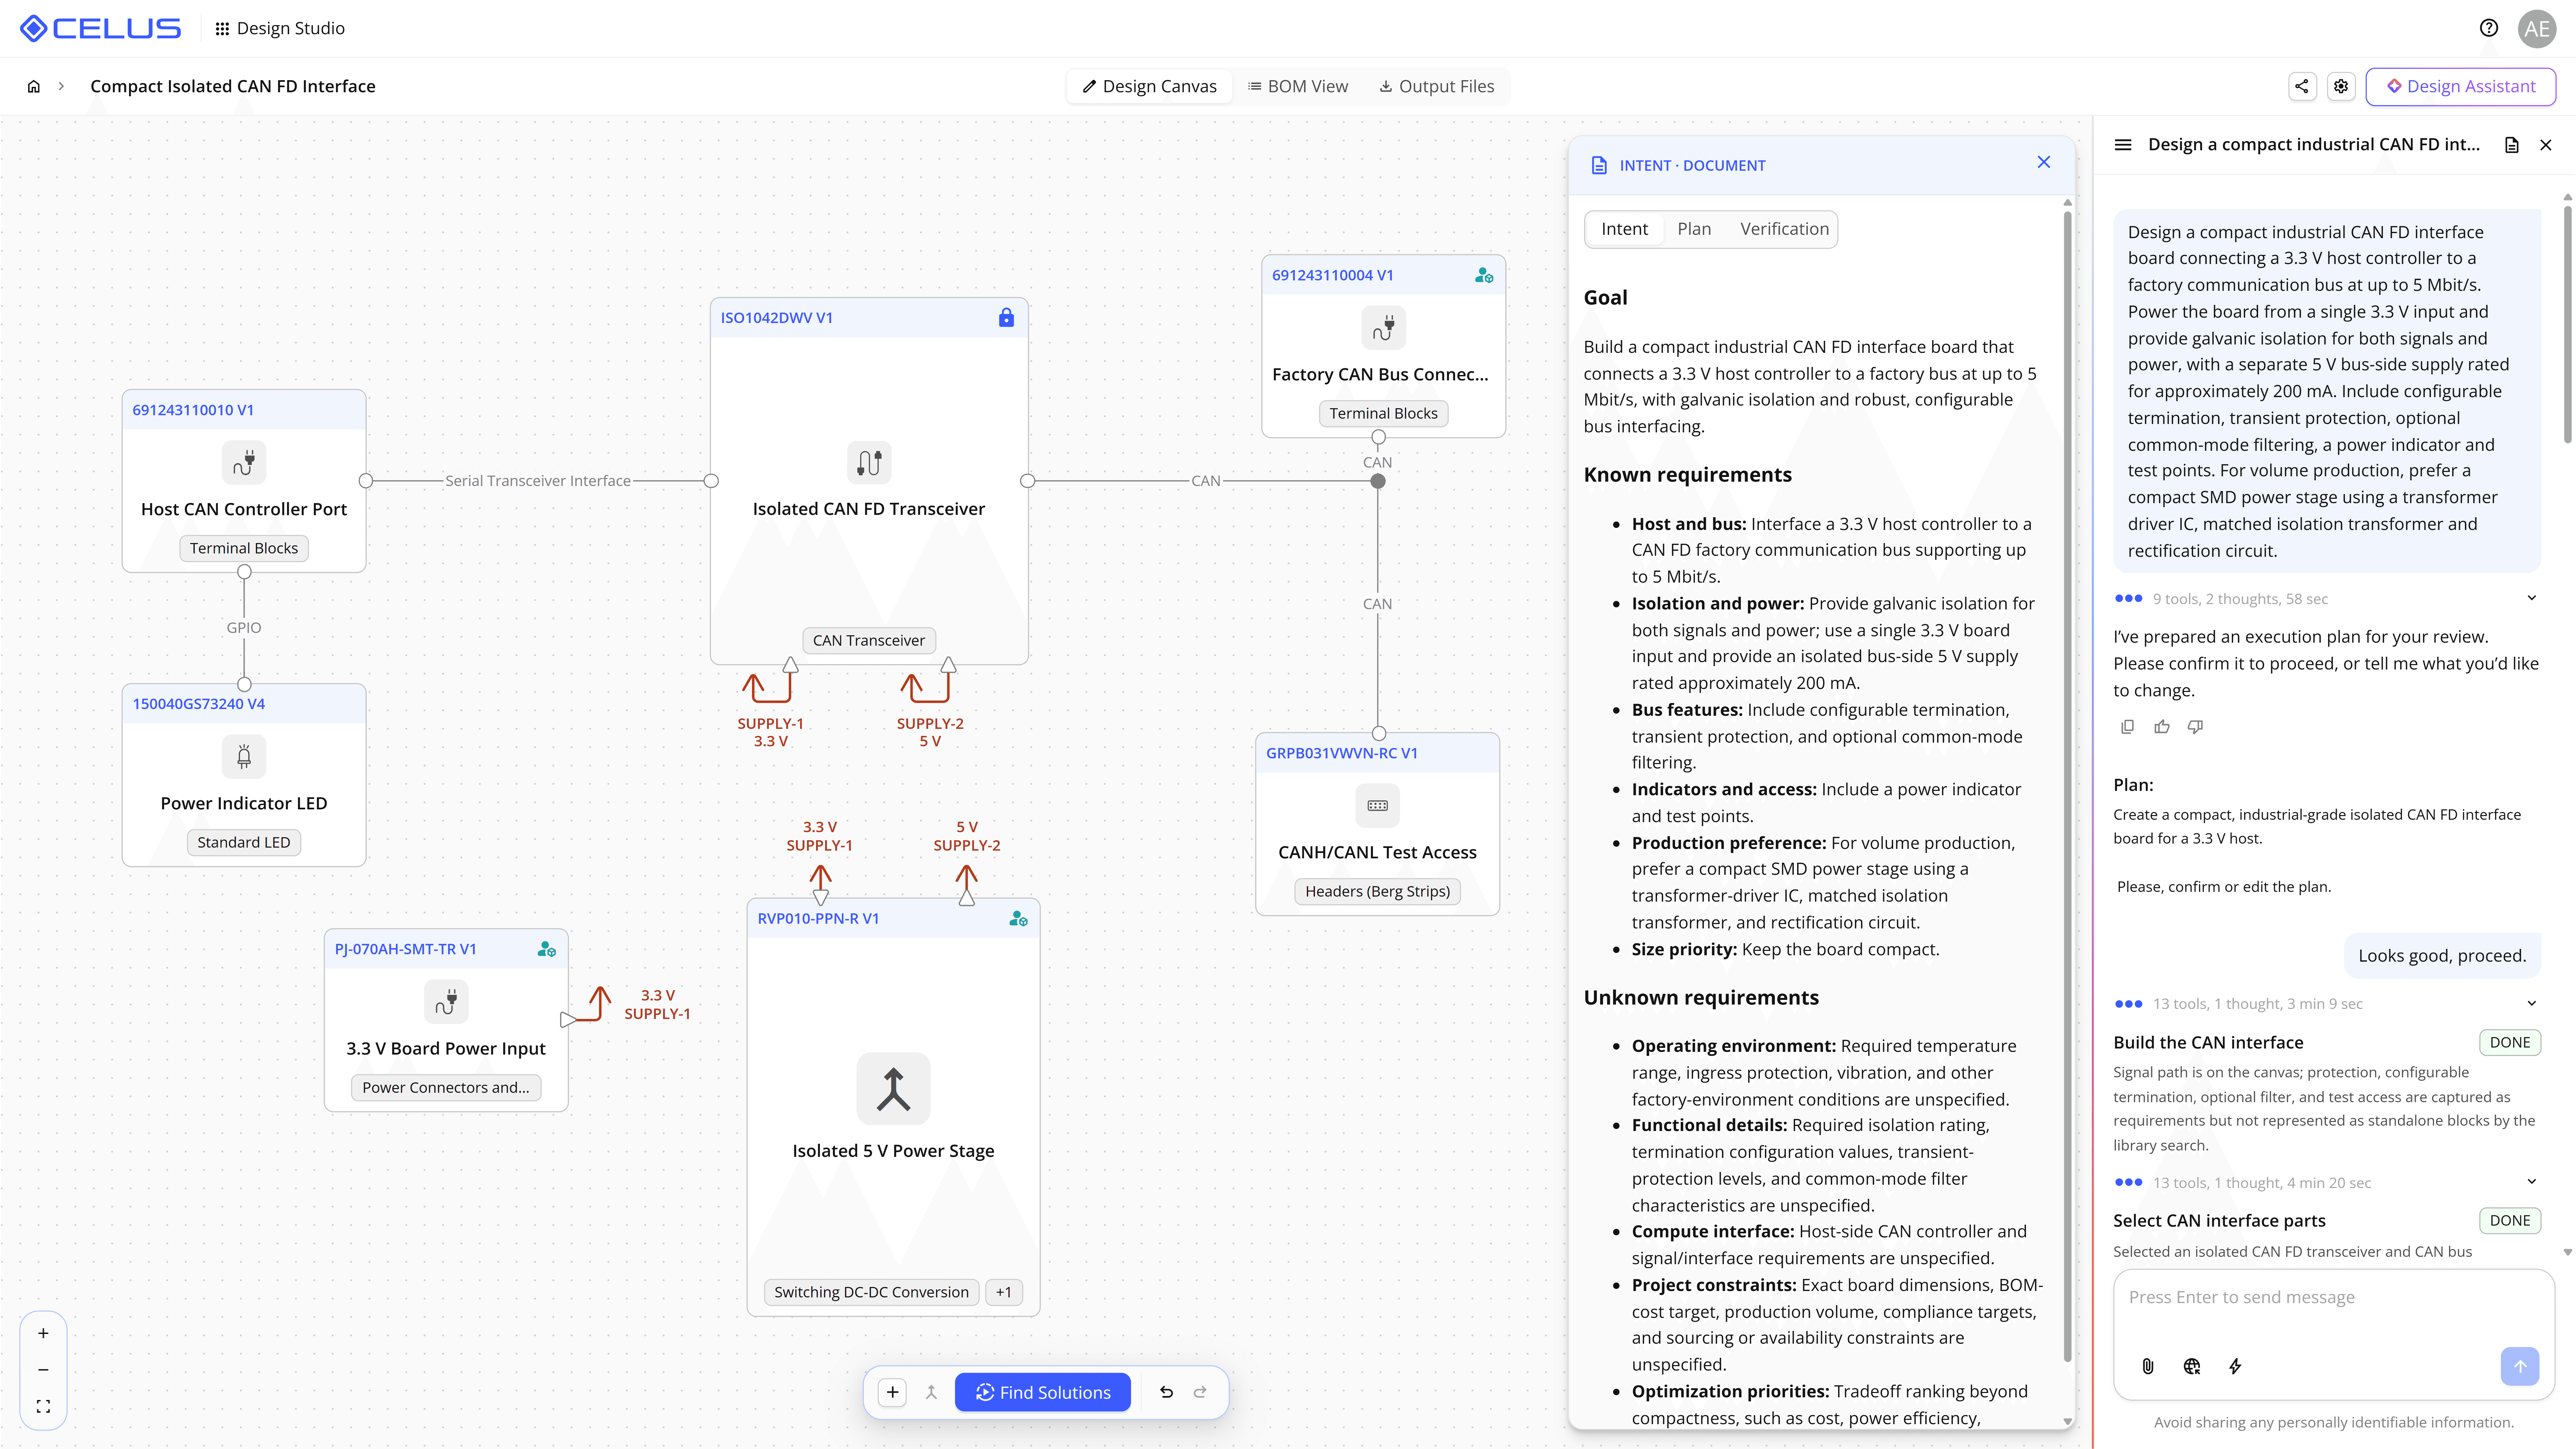Image resolution: width=2576 pixels, height=1449 pixels.
Task: Expand the 13 tools, 3 min 9 sec details
Action: point(2532,1003)
